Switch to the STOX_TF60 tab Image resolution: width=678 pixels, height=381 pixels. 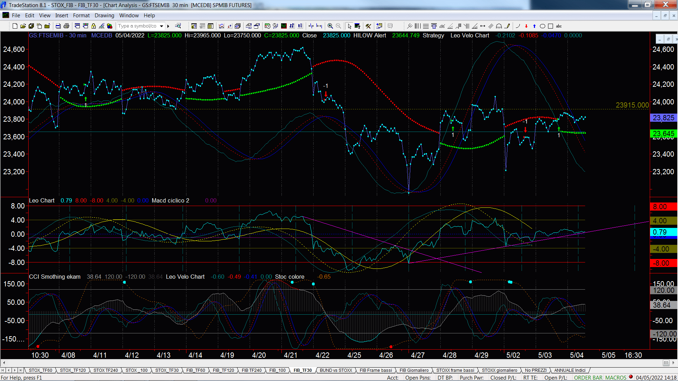[40, 370]
